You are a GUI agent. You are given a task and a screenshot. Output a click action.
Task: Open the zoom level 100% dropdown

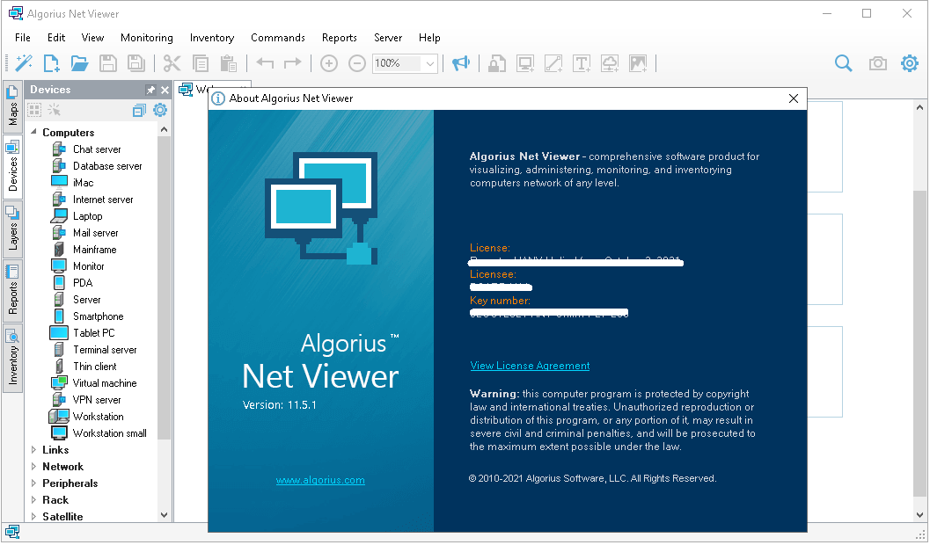pyautogui.click(x=430, y=62)
